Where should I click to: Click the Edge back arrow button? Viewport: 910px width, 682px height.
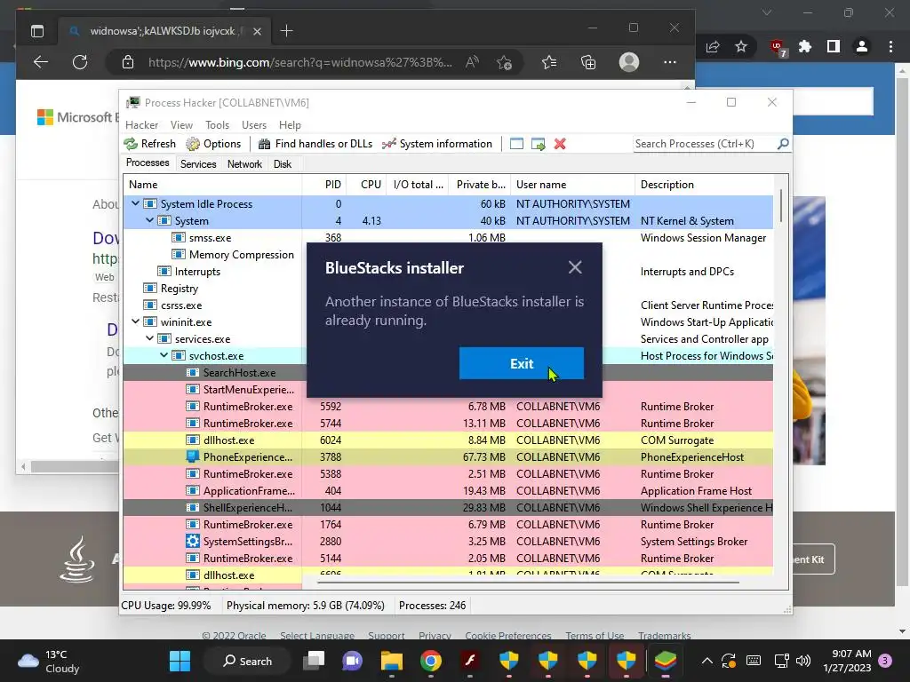[x=41, y=62]
